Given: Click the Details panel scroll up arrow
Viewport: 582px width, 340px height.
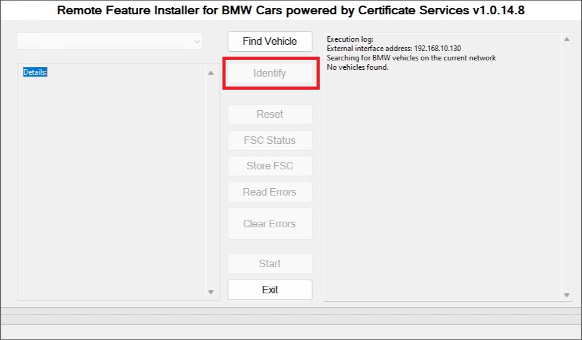Looking at the screenshot, I should pos(211,73).
